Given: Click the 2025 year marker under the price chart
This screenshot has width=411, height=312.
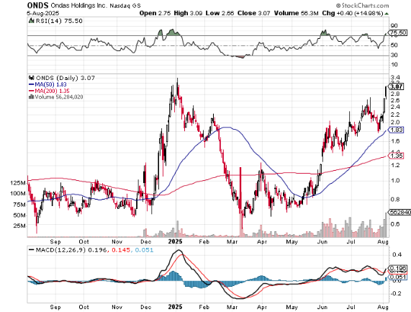Looking at the screenshot, I should [175, 241].
